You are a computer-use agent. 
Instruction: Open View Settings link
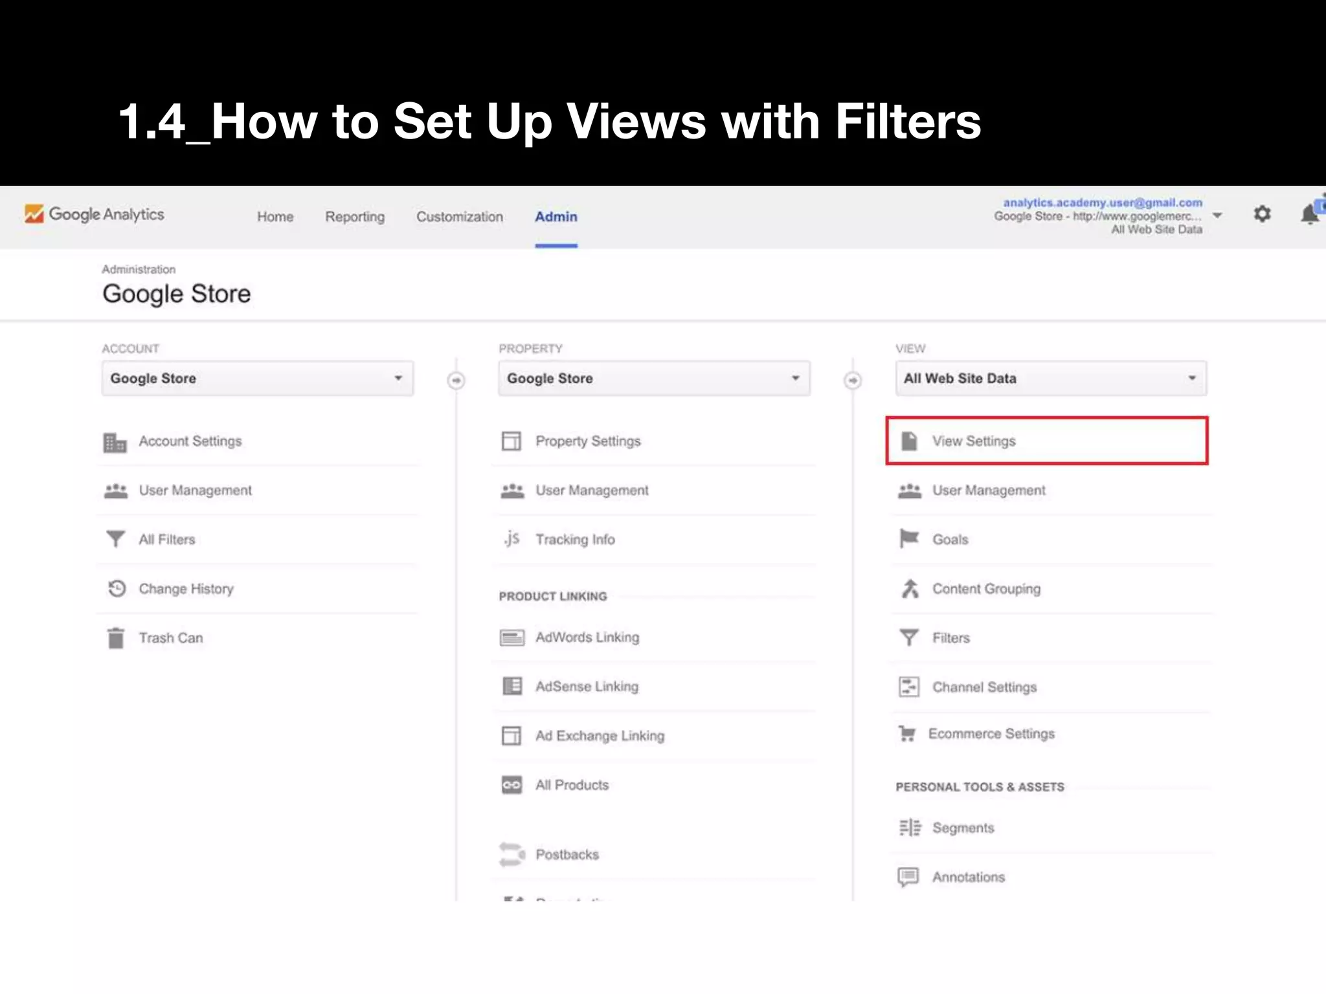click(974, 441)
